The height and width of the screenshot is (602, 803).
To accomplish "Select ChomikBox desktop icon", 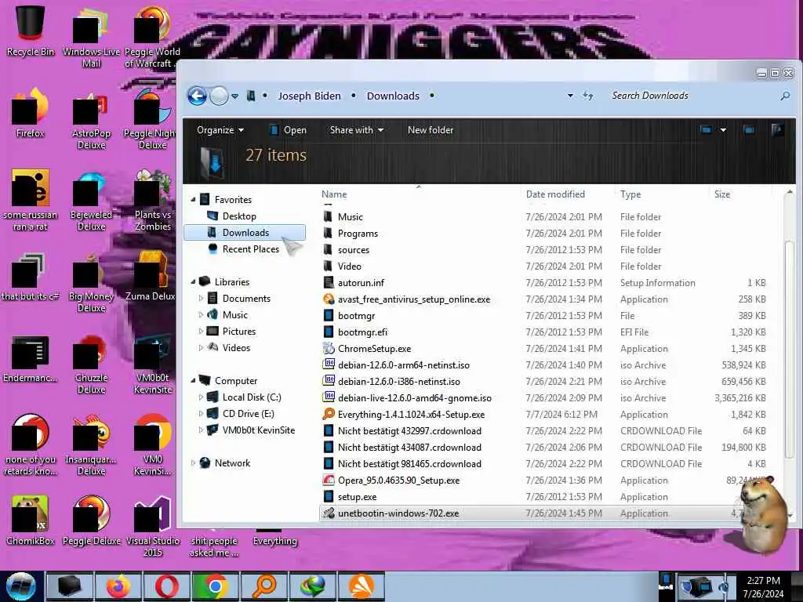I will pyautogui.click(x=31, y=520).
